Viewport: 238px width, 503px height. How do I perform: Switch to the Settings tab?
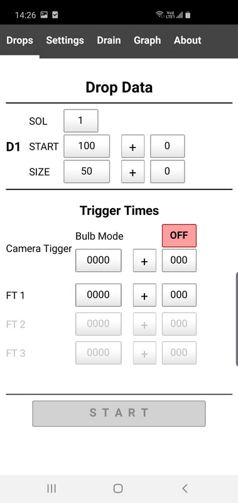(65, 40)
